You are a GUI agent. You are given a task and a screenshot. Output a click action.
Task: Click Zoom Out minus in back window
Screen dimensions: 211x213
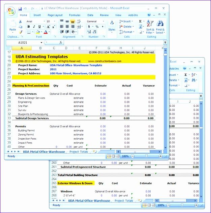click(168, 205)
